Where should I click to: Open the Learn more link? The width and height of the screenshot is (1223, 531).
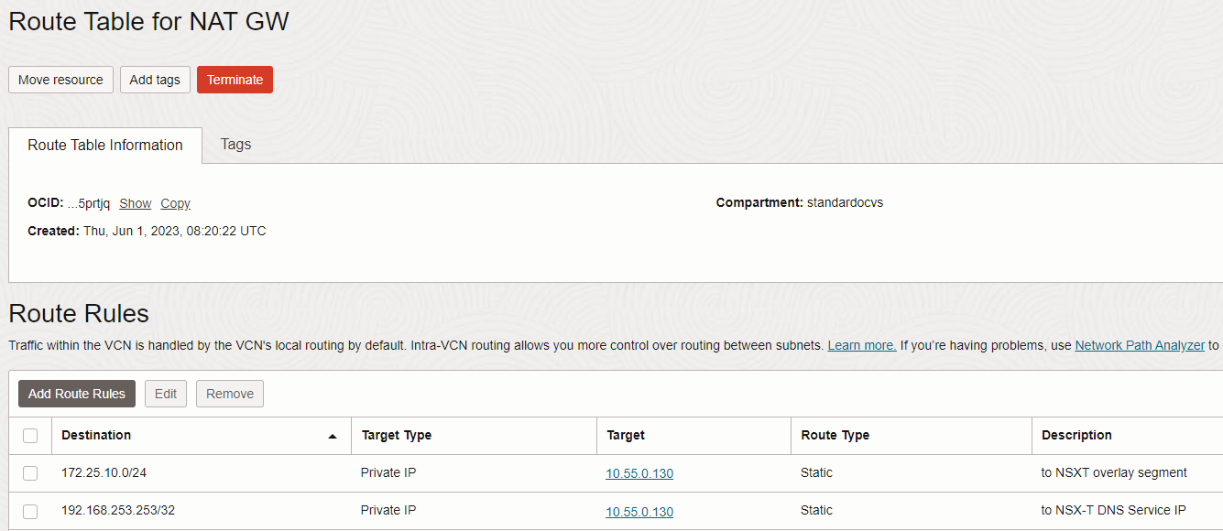(x=860, y=345)
